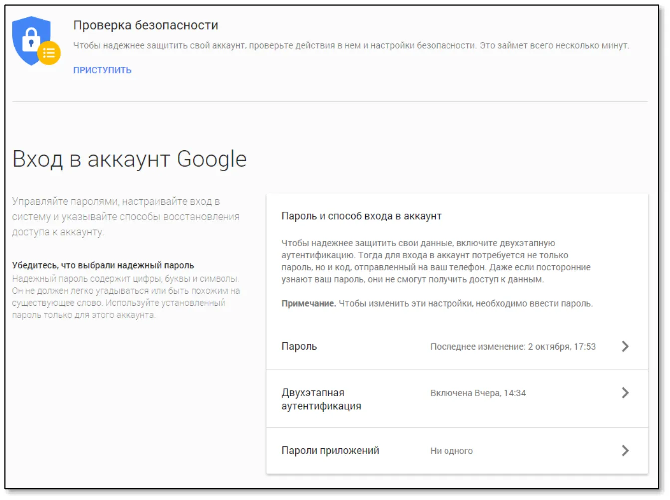The width and height of the screenshot is (670, 500).
Task: Click the security checkup shield icon
Action: [x=36, y=41]
